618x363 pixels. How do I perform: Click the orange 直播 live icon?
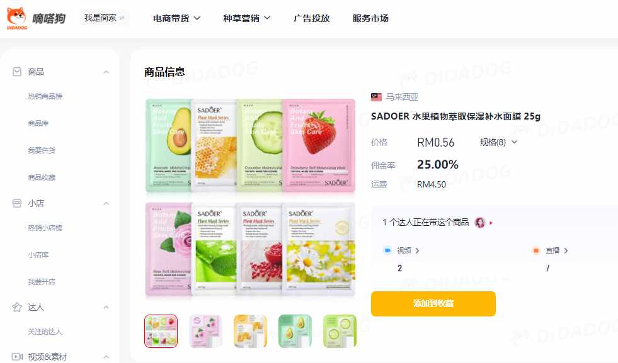click(535, 250)
